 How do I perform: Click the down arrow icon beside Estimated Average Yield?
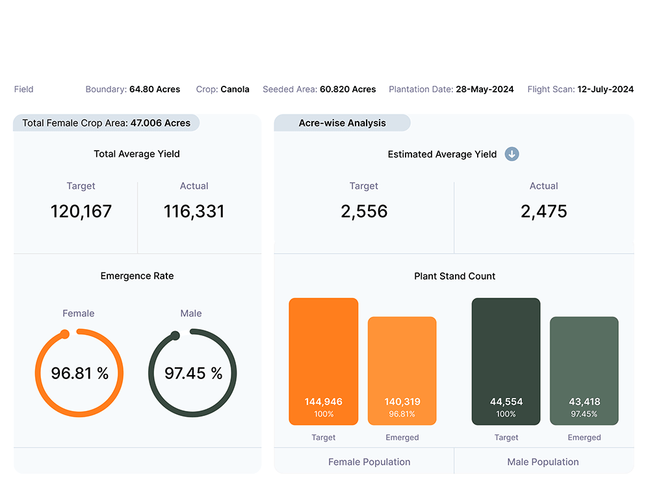512,154
